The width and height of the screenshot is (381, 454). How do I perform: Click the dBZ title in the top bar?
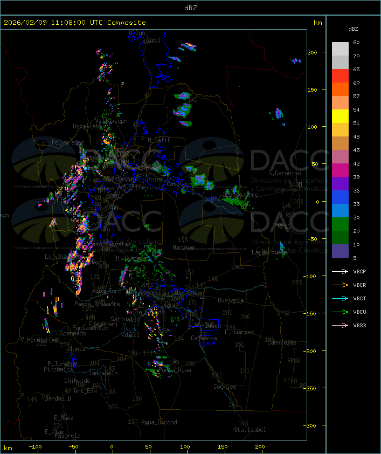(191, 8)
